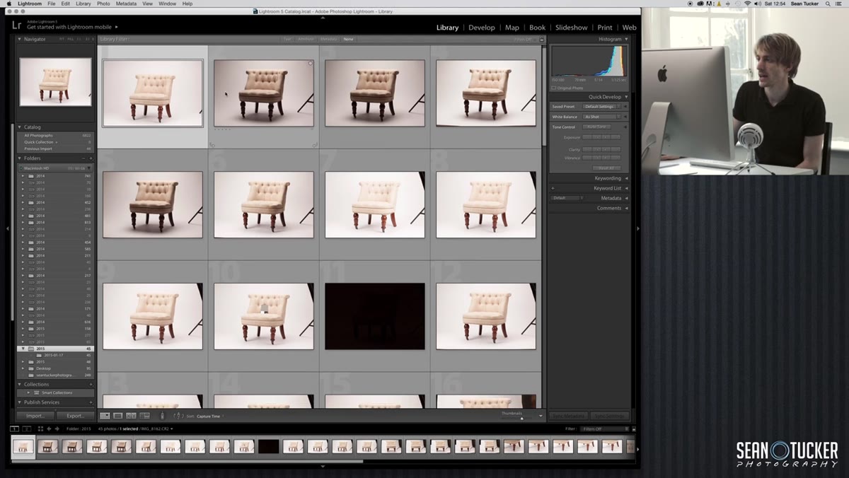Expand the Keywording panel
The height and width of the screenshot is (478, 849).
pos(626,178)
